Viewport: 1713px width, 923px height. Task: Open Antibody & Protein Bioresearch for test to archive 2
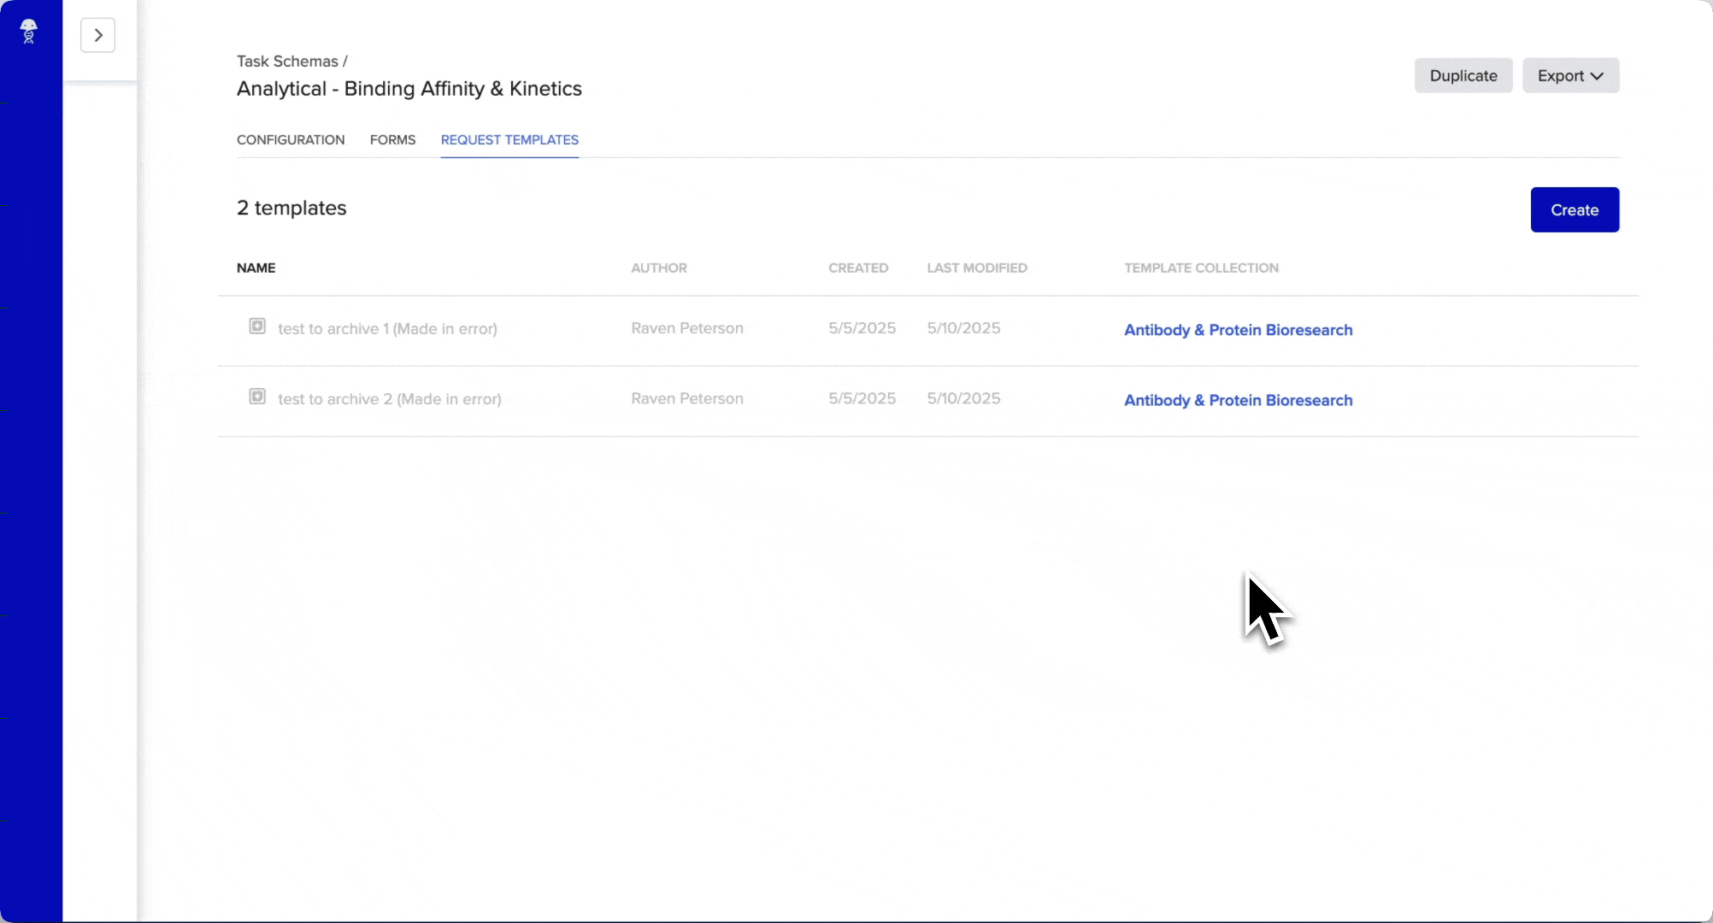click(1237, 400)
